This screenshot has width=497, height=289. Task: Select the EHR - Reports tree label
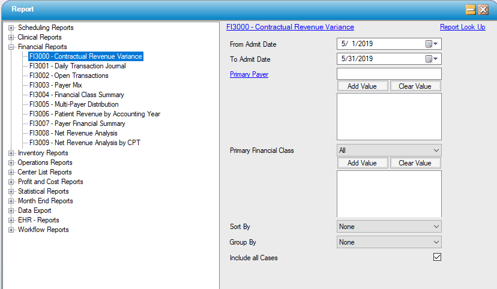point(38,220)
